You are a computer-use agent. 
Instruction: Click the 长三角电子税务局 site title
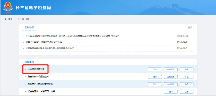[33, 8]
